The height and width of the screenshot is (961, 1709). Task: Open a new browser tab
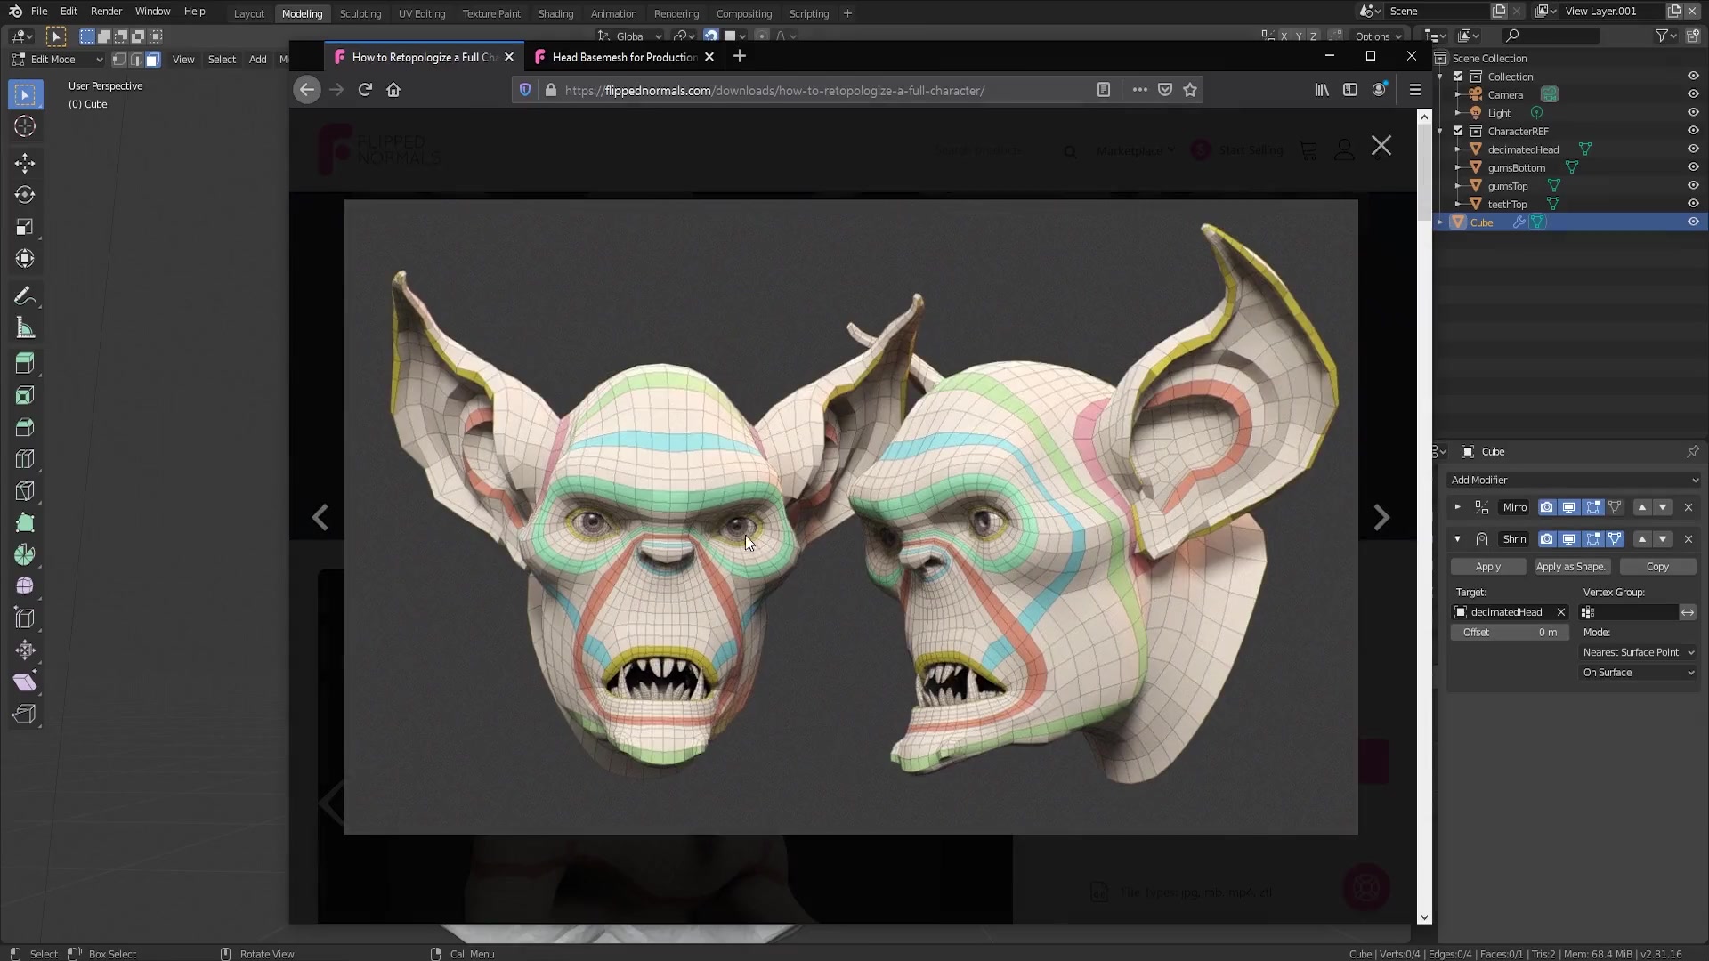(x=739, y=57)
